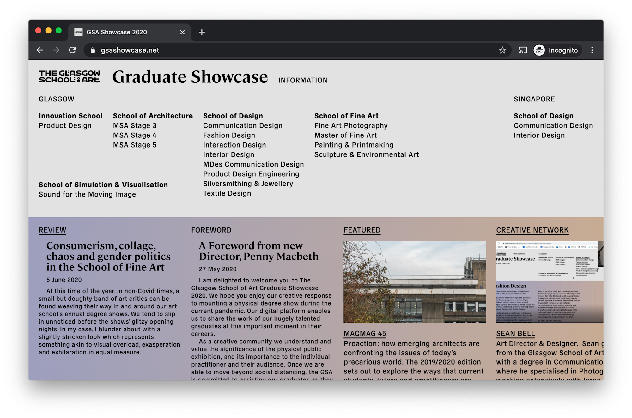Click the '5 June 2020' review date
This screenshot has height=418, width=632.
[64, 280]
